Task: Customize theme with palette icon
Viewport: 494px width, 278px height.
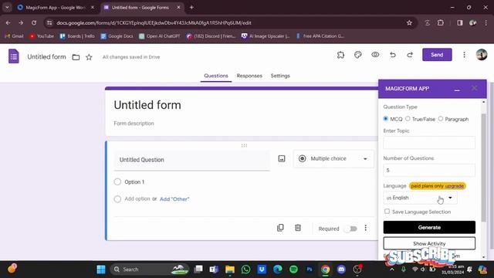Action: tap(358, 55)
